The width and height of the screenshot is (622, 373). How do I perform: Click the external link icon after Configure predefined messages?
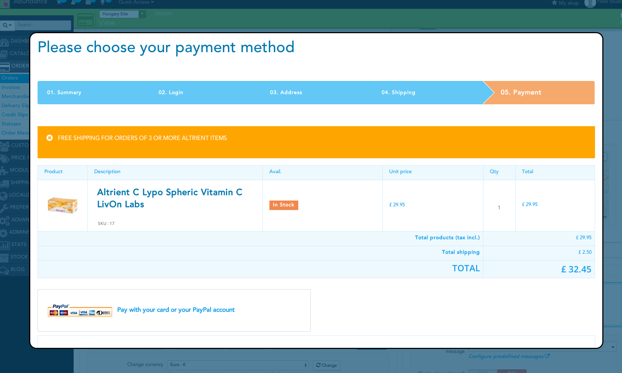[547, 356]
